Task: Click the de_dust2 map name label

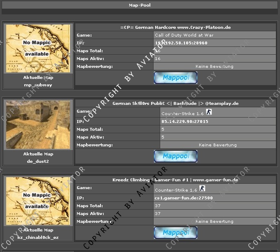Action: [38, 161]
